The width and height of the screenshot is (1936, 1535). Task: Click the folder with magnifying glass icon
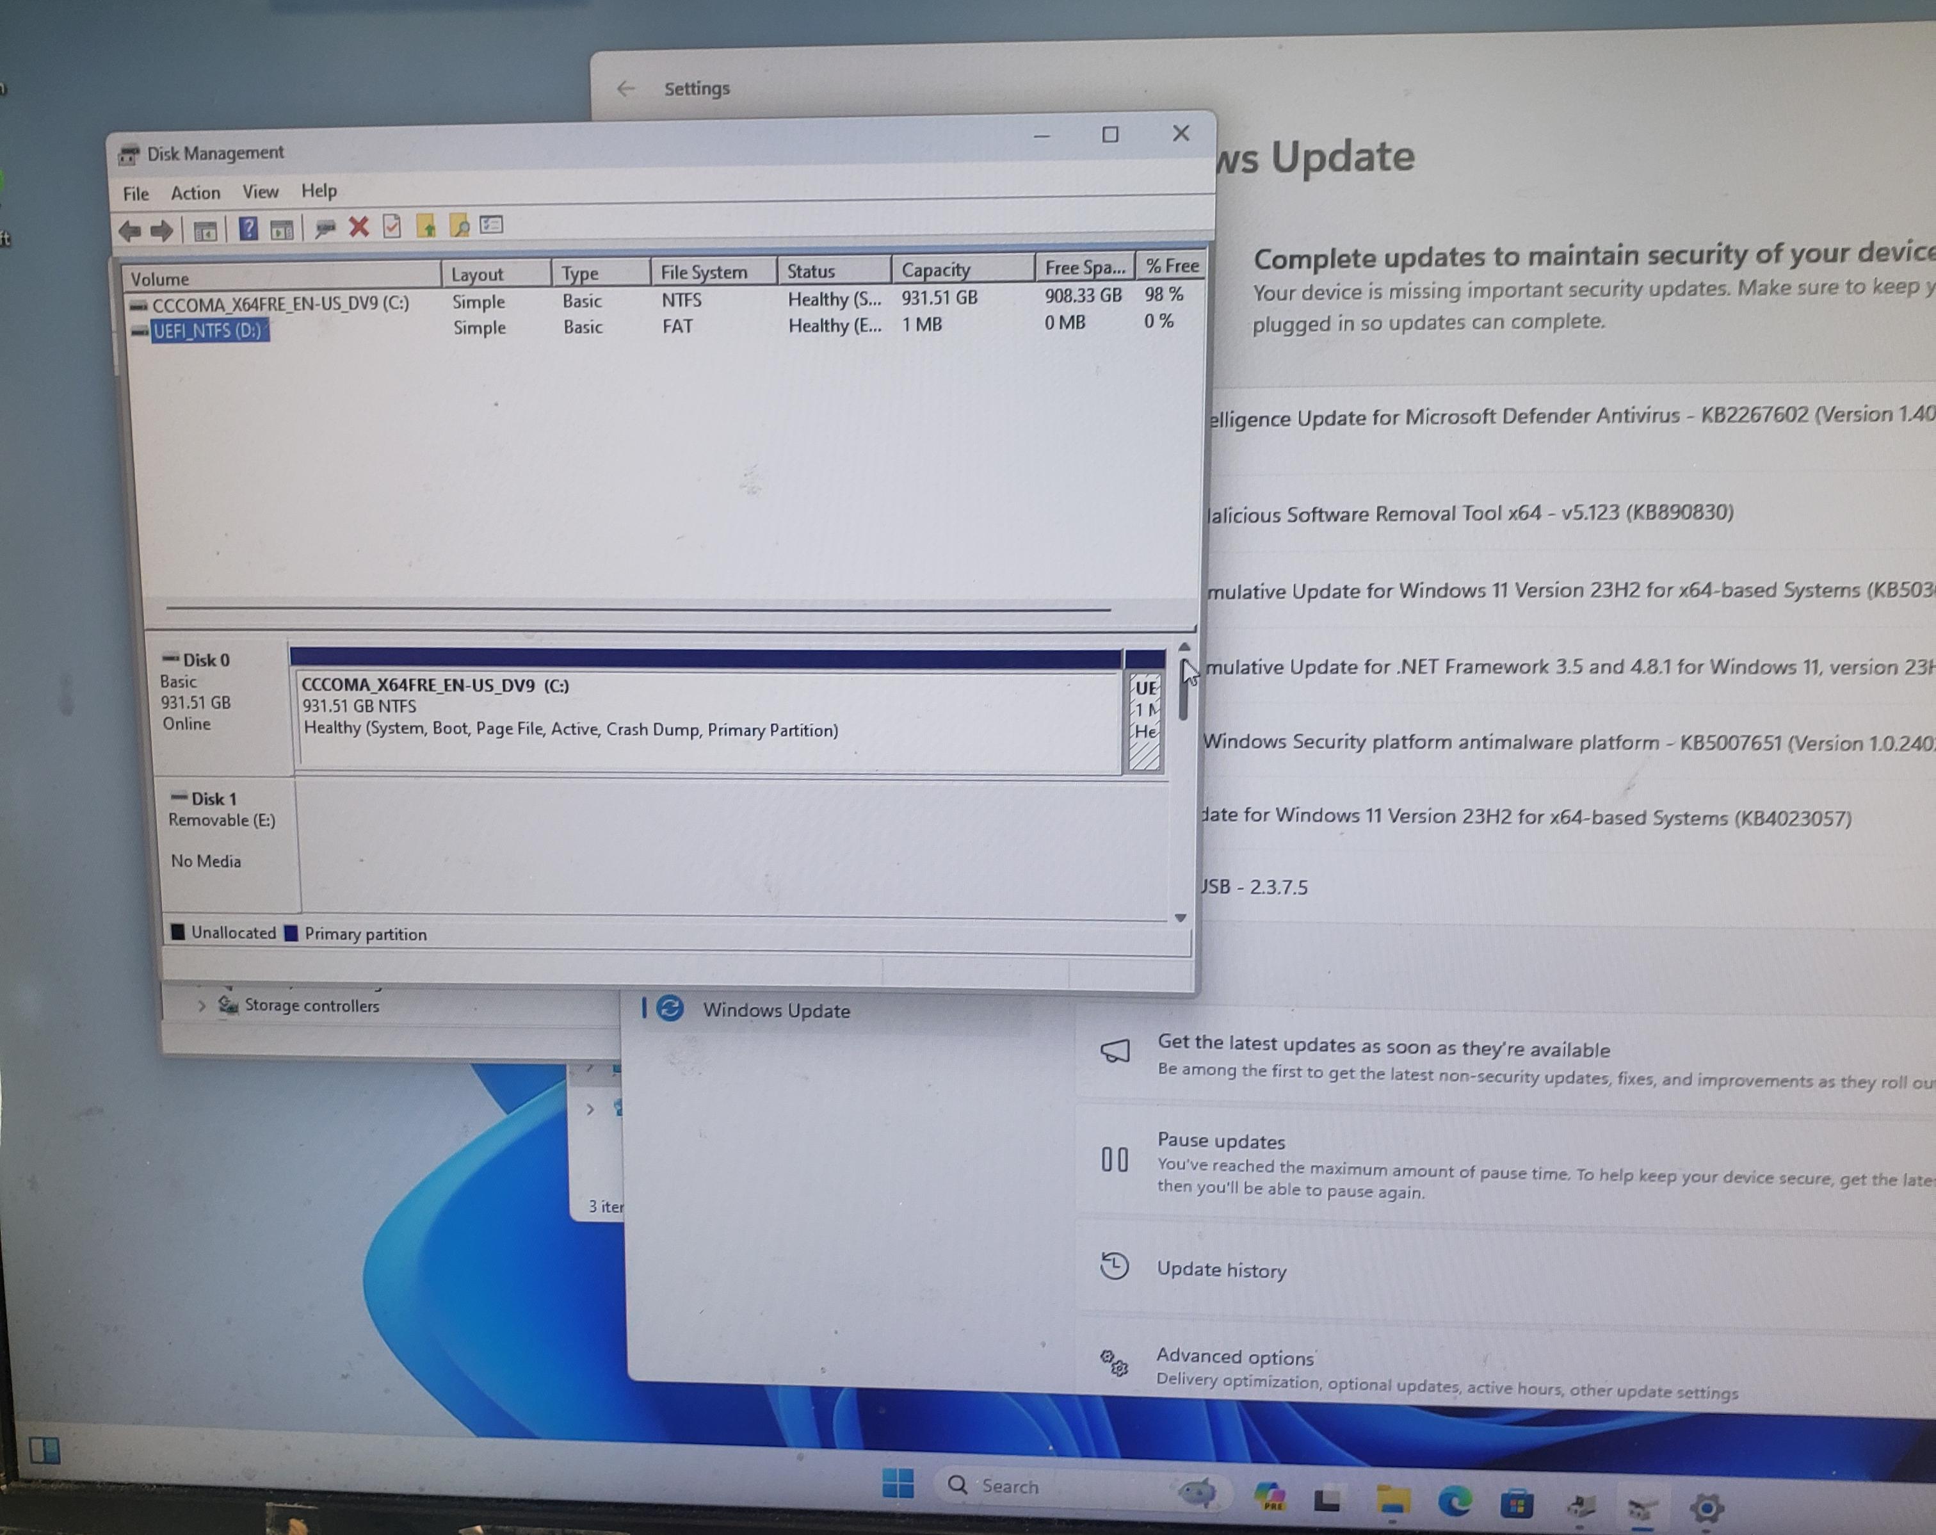tap(459, 225)
